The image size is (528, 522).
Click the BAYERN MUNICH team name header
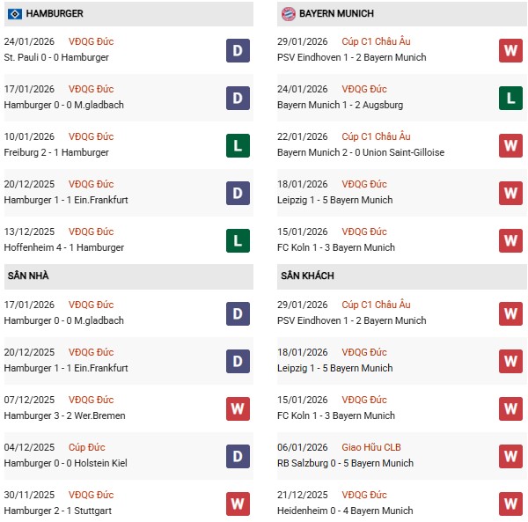pyautogui.click(x=336, y=14)
